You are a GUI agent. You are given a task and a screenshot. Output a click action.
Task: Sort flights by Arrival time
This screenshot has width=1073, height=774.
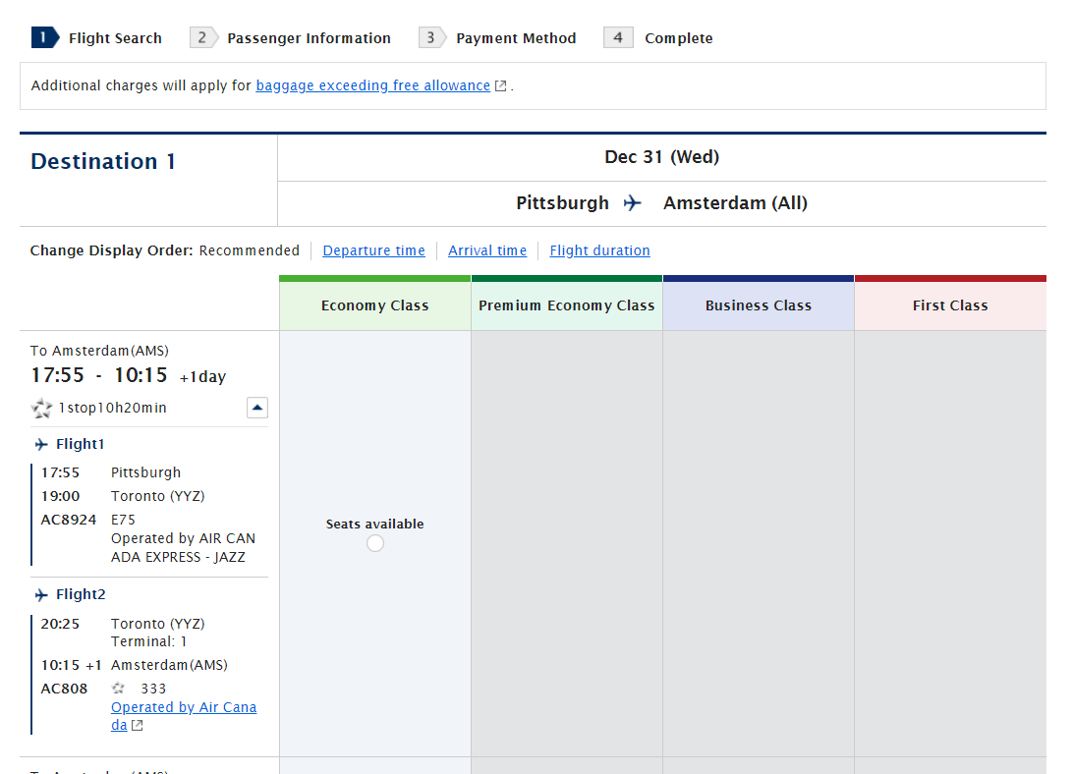tap(487, 250)
